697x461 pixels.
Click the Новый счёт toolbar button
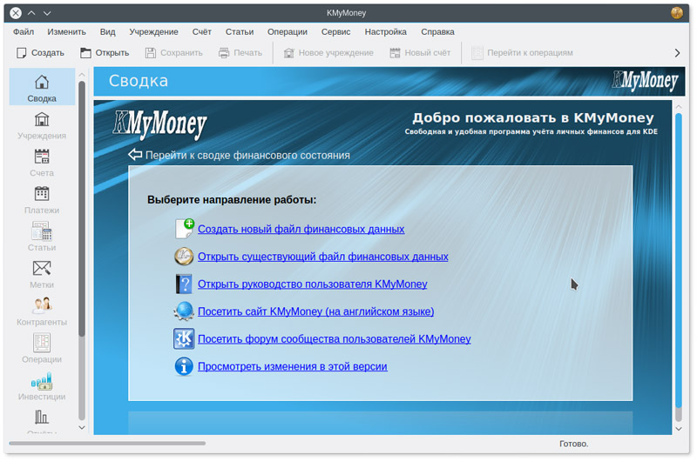click(x=420, y=53)
